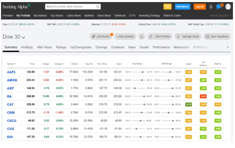Click View Headlines button
The image size is (235, 148).
point(217,36)
